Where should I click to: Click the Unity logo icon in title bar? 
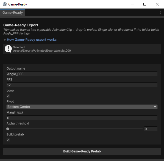(5, 4)
